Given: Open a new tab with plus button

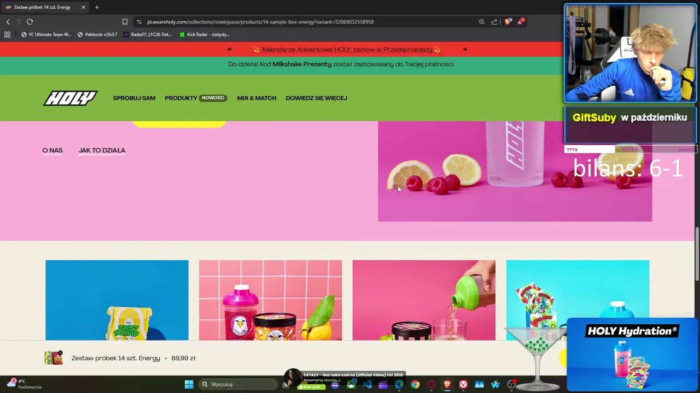Looking at the screenshot, I should (x=97, y=7).
